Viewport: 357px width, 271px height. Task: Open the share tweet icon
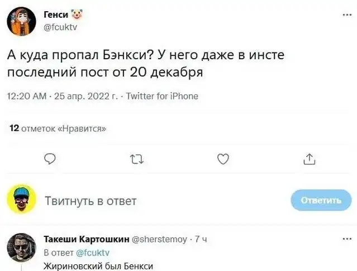pyautogui.click(x=308, y=160)
